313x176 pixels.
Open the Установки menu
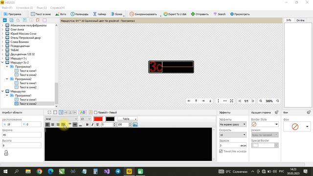click(x=24, y=8)
